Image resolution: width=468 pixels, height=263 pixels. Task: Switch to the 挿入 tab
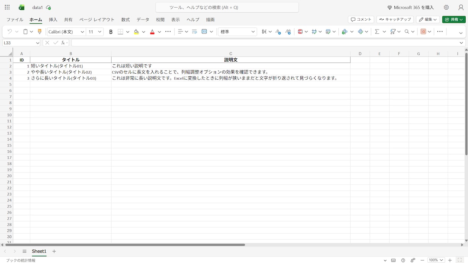pos(53,20)
